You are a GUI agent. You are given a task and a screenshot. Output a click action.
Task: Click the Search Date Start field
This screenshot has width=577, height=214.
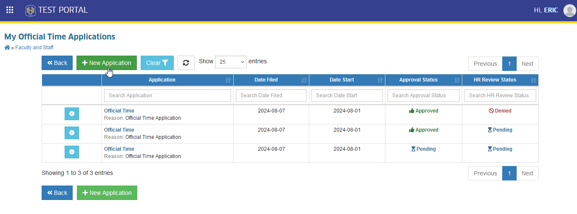[347, 96]
